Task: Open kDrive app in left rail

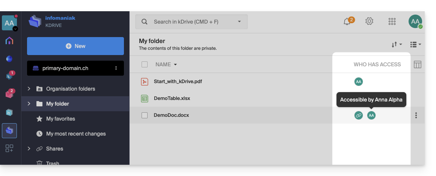Action: (9, 131)
